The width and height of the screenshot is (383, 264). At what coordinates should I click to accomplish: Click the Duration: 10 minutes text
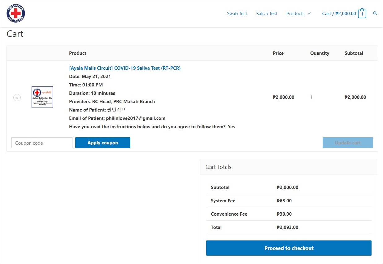tap(92, 93)
